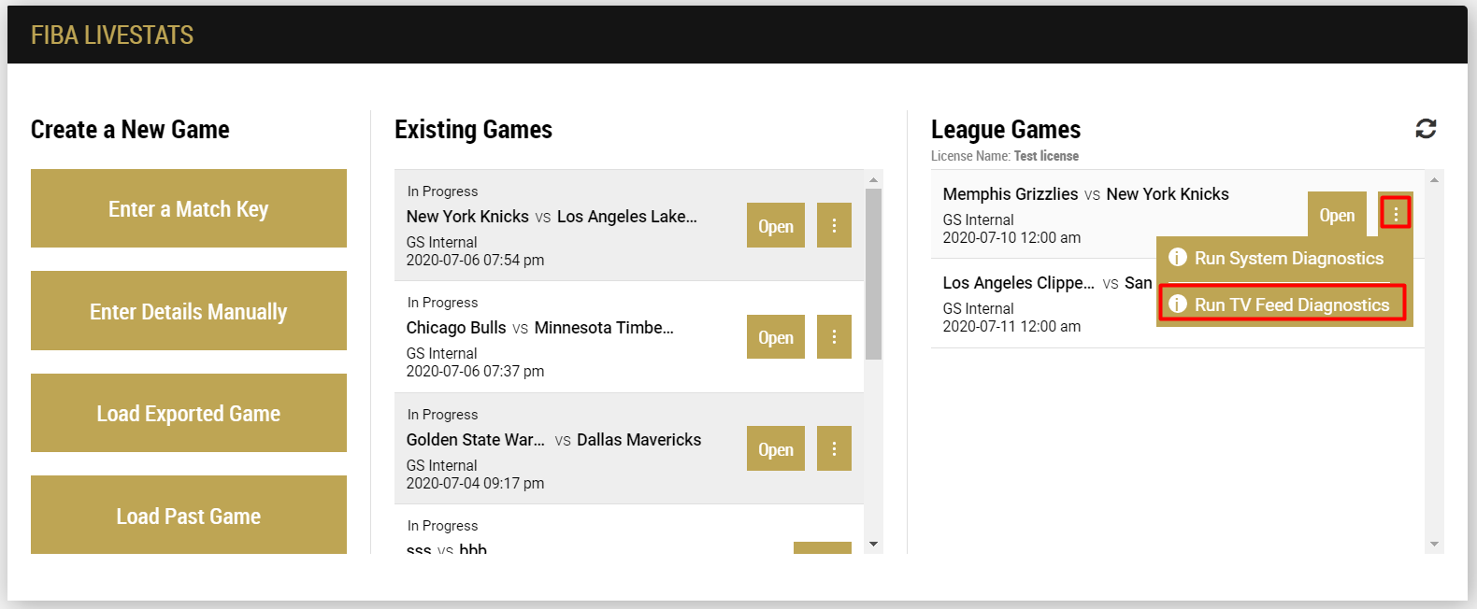Open the New York Knicks vs Lakers game

[775, 225]
